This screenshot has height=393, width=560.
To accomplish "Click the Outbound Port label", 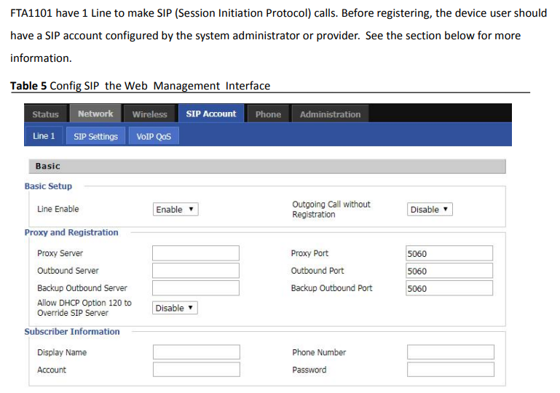I will 318,271.
